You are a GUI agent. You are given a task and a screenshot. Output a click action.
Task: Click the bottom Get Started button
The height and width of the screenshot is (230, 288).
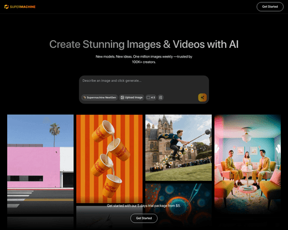click(x=144, y=218)
